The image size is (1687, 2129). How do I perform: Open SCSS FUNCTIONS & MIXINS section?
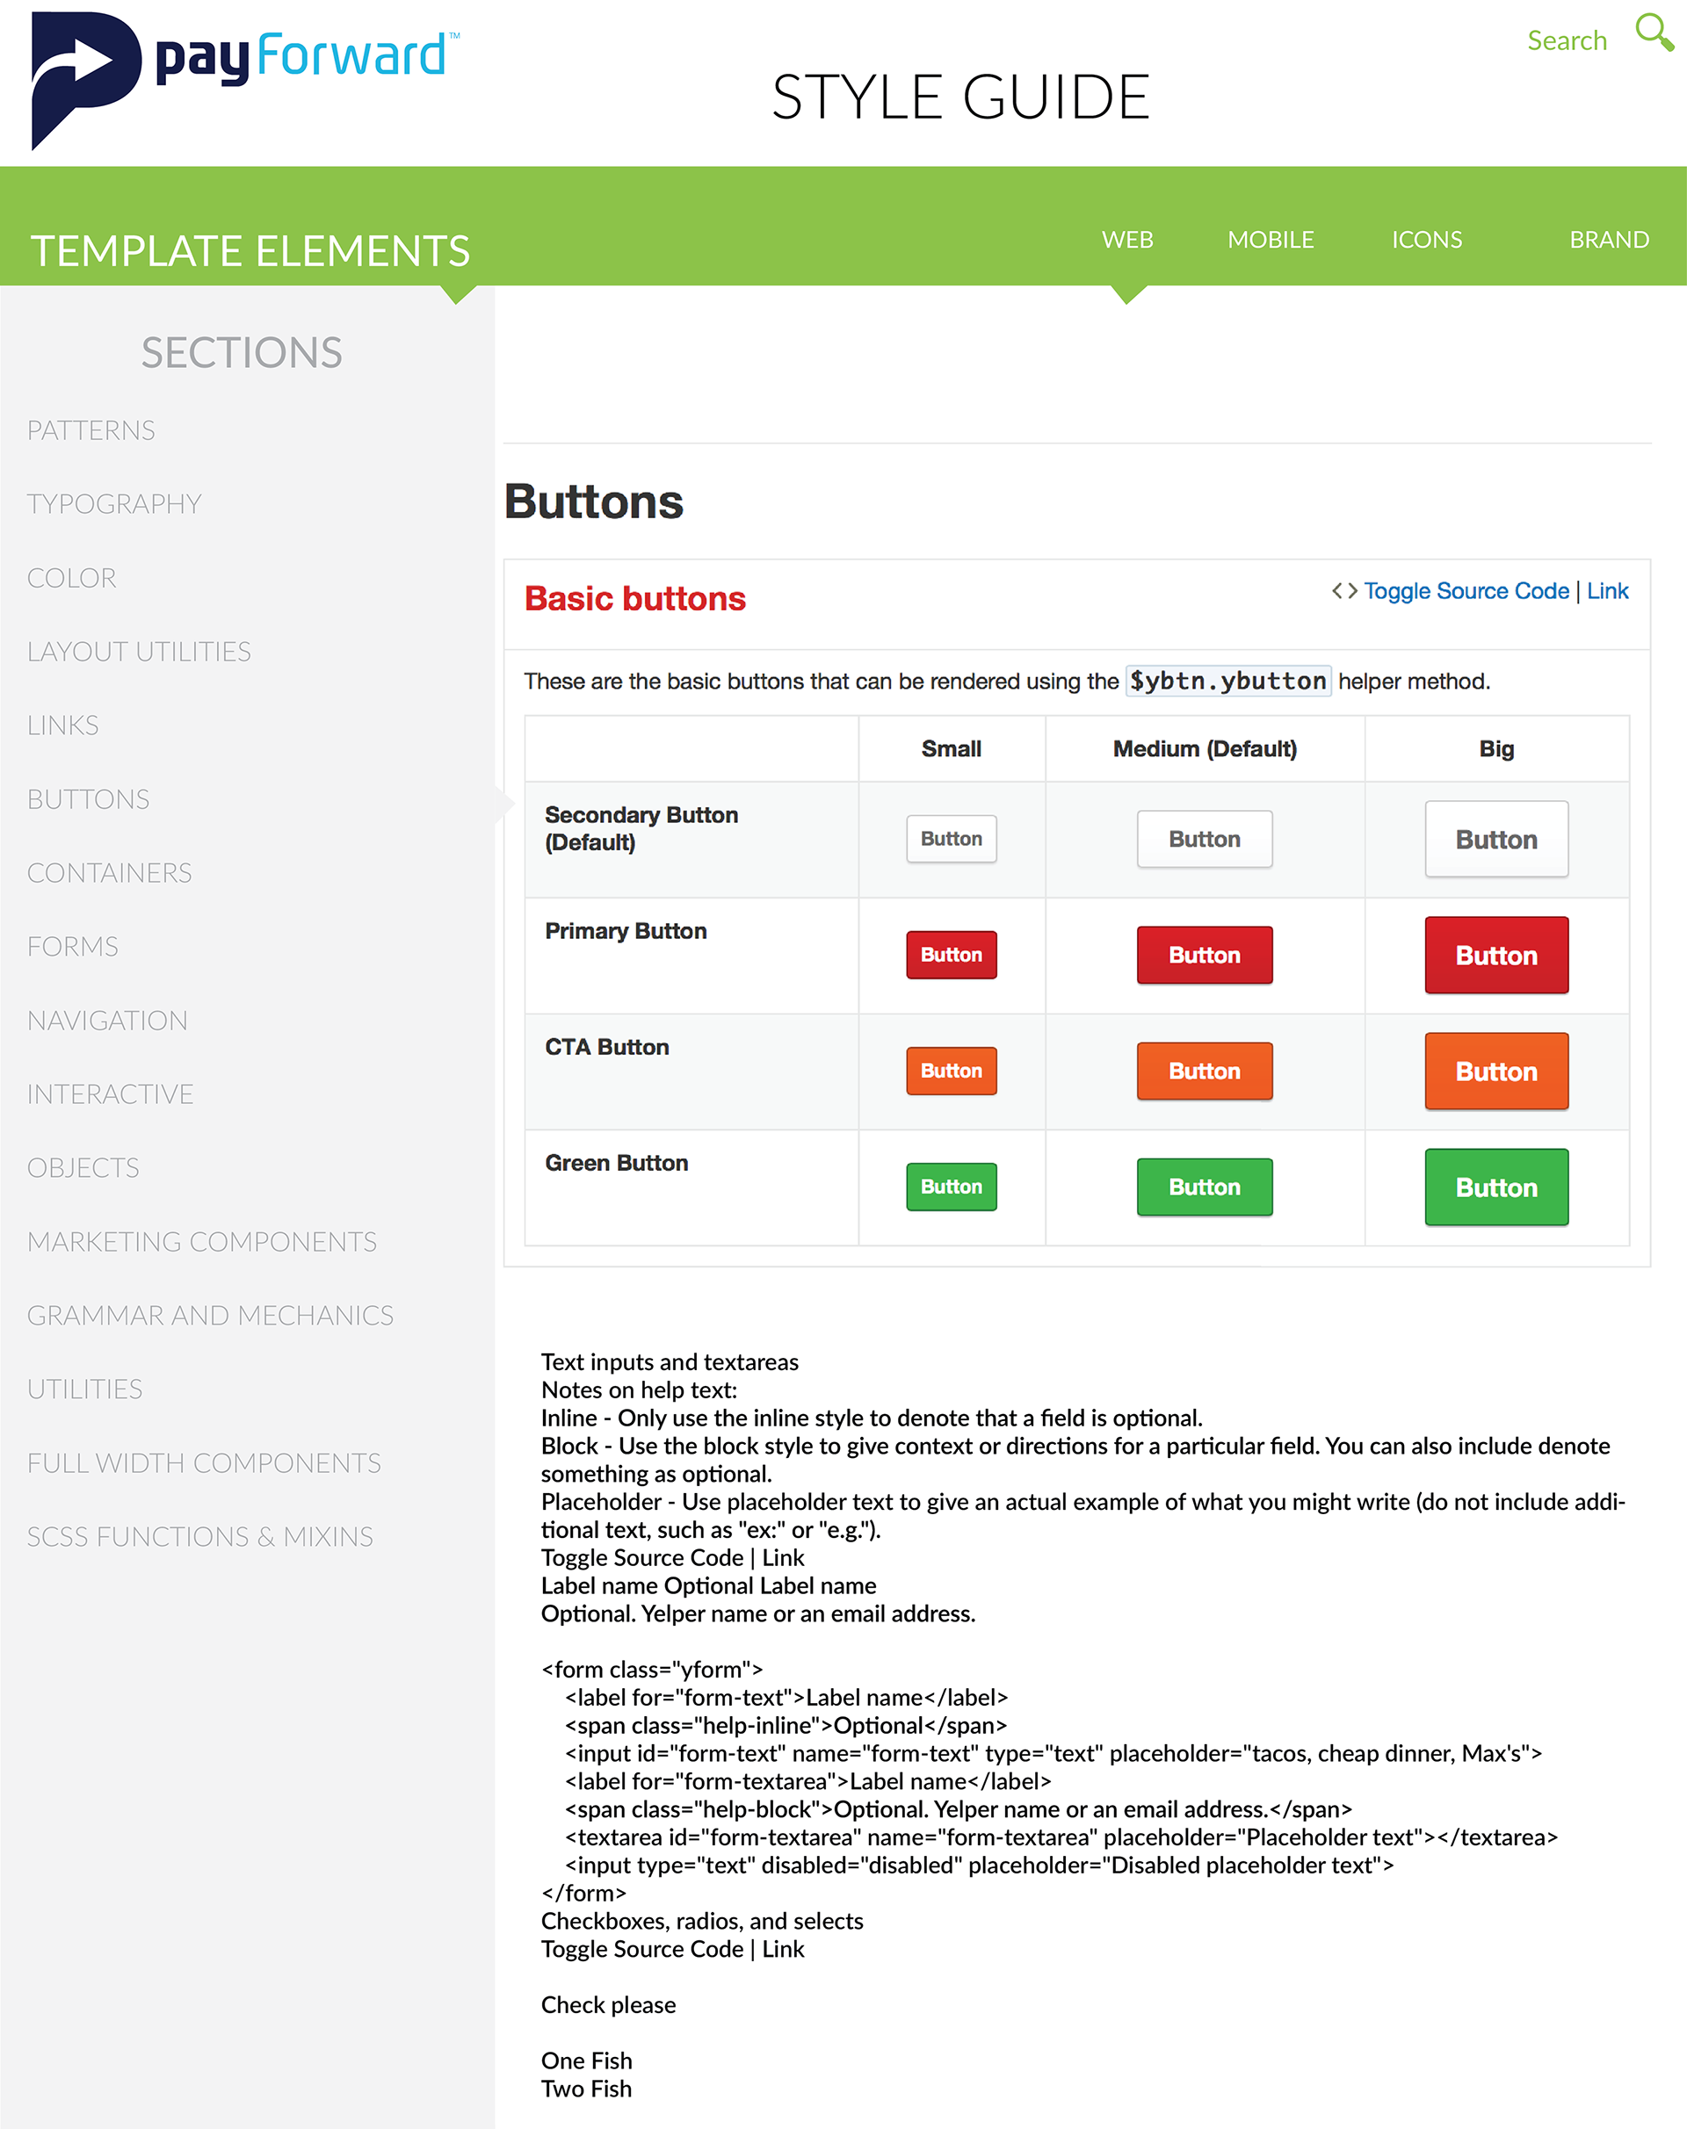click(199, 1536)
